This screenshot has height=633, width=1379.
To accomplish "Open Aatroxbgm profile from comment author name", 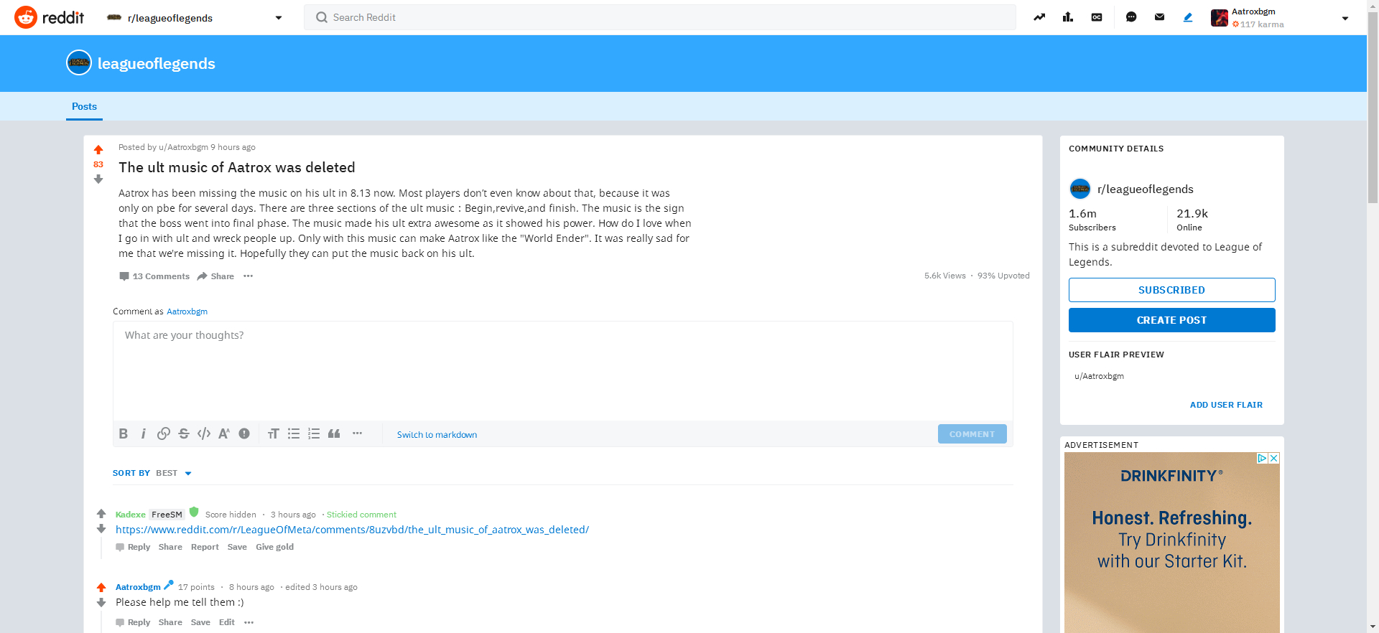I will (x=138, y=587).
